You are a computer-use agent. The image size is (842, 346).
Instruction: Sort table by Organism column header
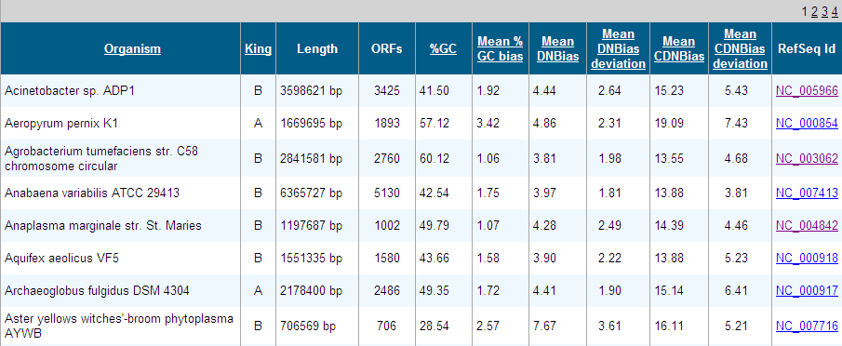132,48
